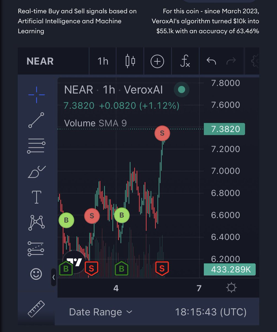Click the TradingView logo on chart

point(75,262)
